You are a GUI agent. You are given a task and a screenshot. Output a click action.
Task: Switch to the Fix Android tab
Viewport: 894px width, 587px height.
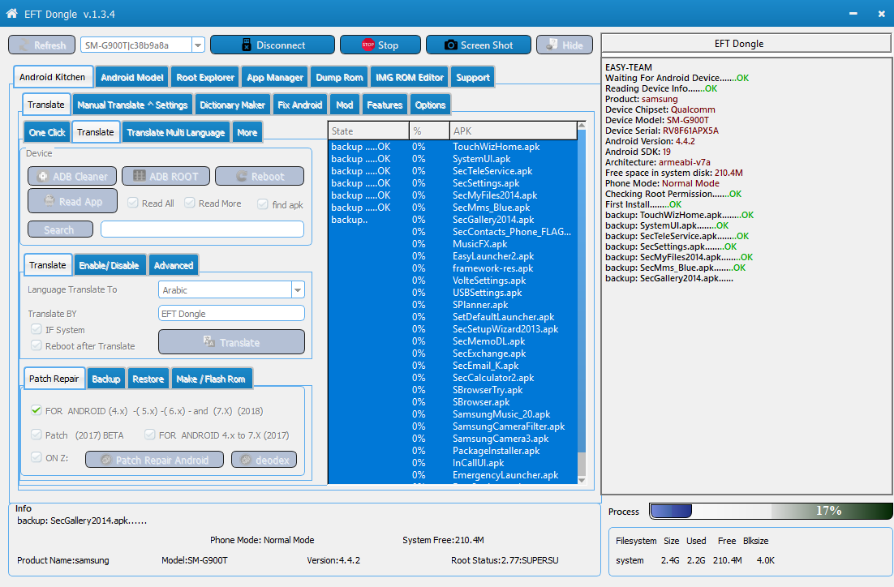pyautogui.click(x=300, y=105)
